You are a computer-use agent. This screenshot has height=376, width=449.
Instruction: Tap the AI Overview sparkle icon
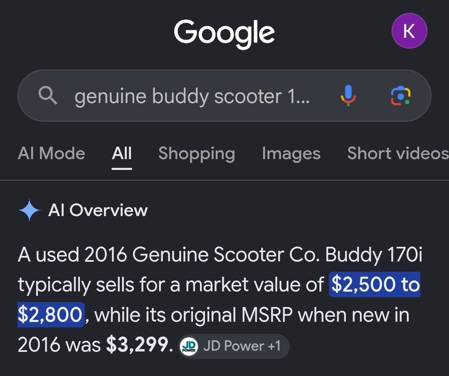[29, 210]
